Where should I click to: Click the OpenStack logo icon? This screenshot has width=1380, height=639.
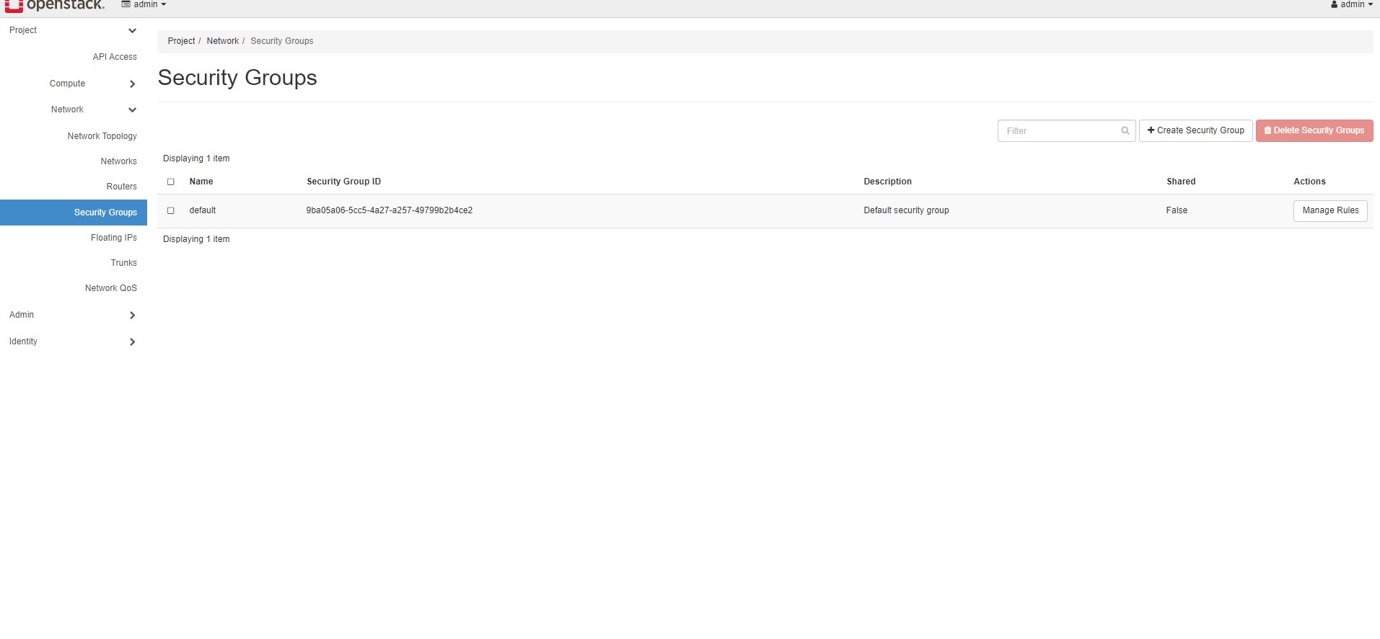(14, 5)
